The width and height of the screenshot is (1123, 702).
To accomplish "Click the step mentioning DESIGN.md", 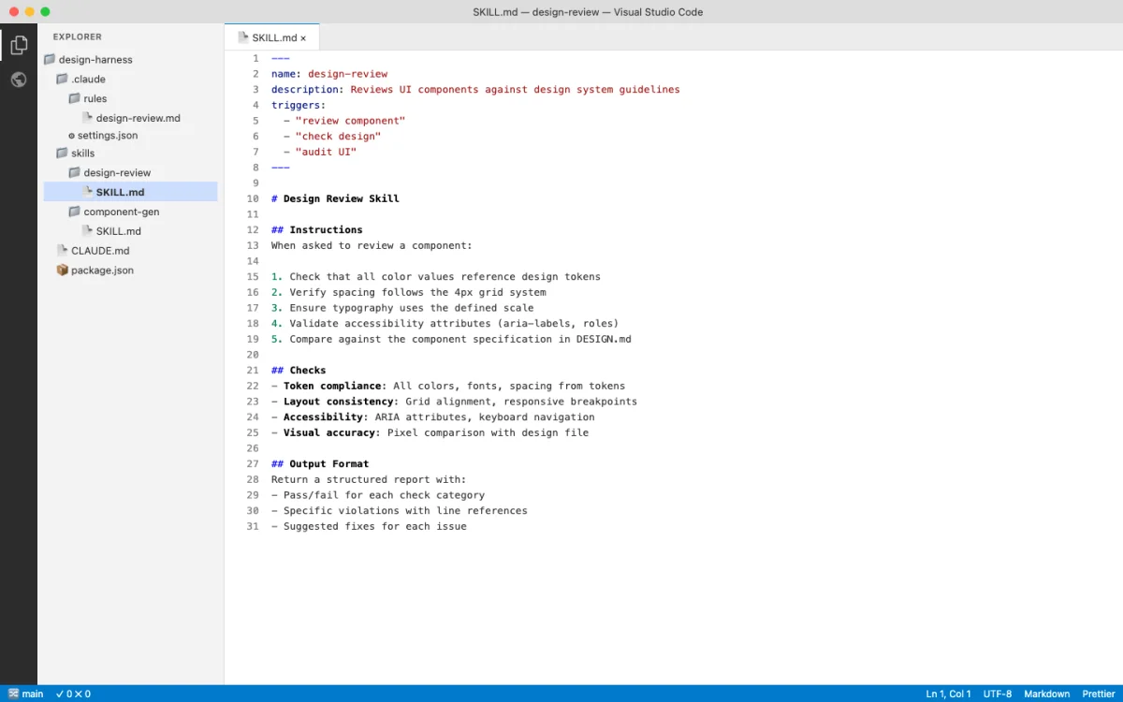I will (451, 339).
